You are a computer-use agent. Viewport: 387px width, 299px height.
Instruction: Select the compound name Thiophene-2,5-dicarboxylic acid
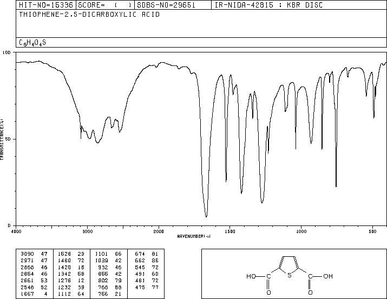(89, 15)
